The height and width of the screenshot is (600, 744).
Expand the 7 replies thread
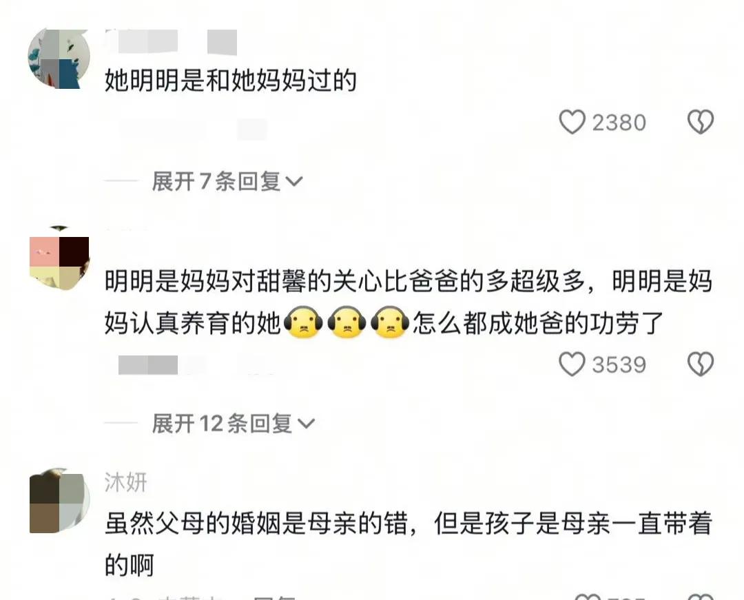(x=227, y=181)
